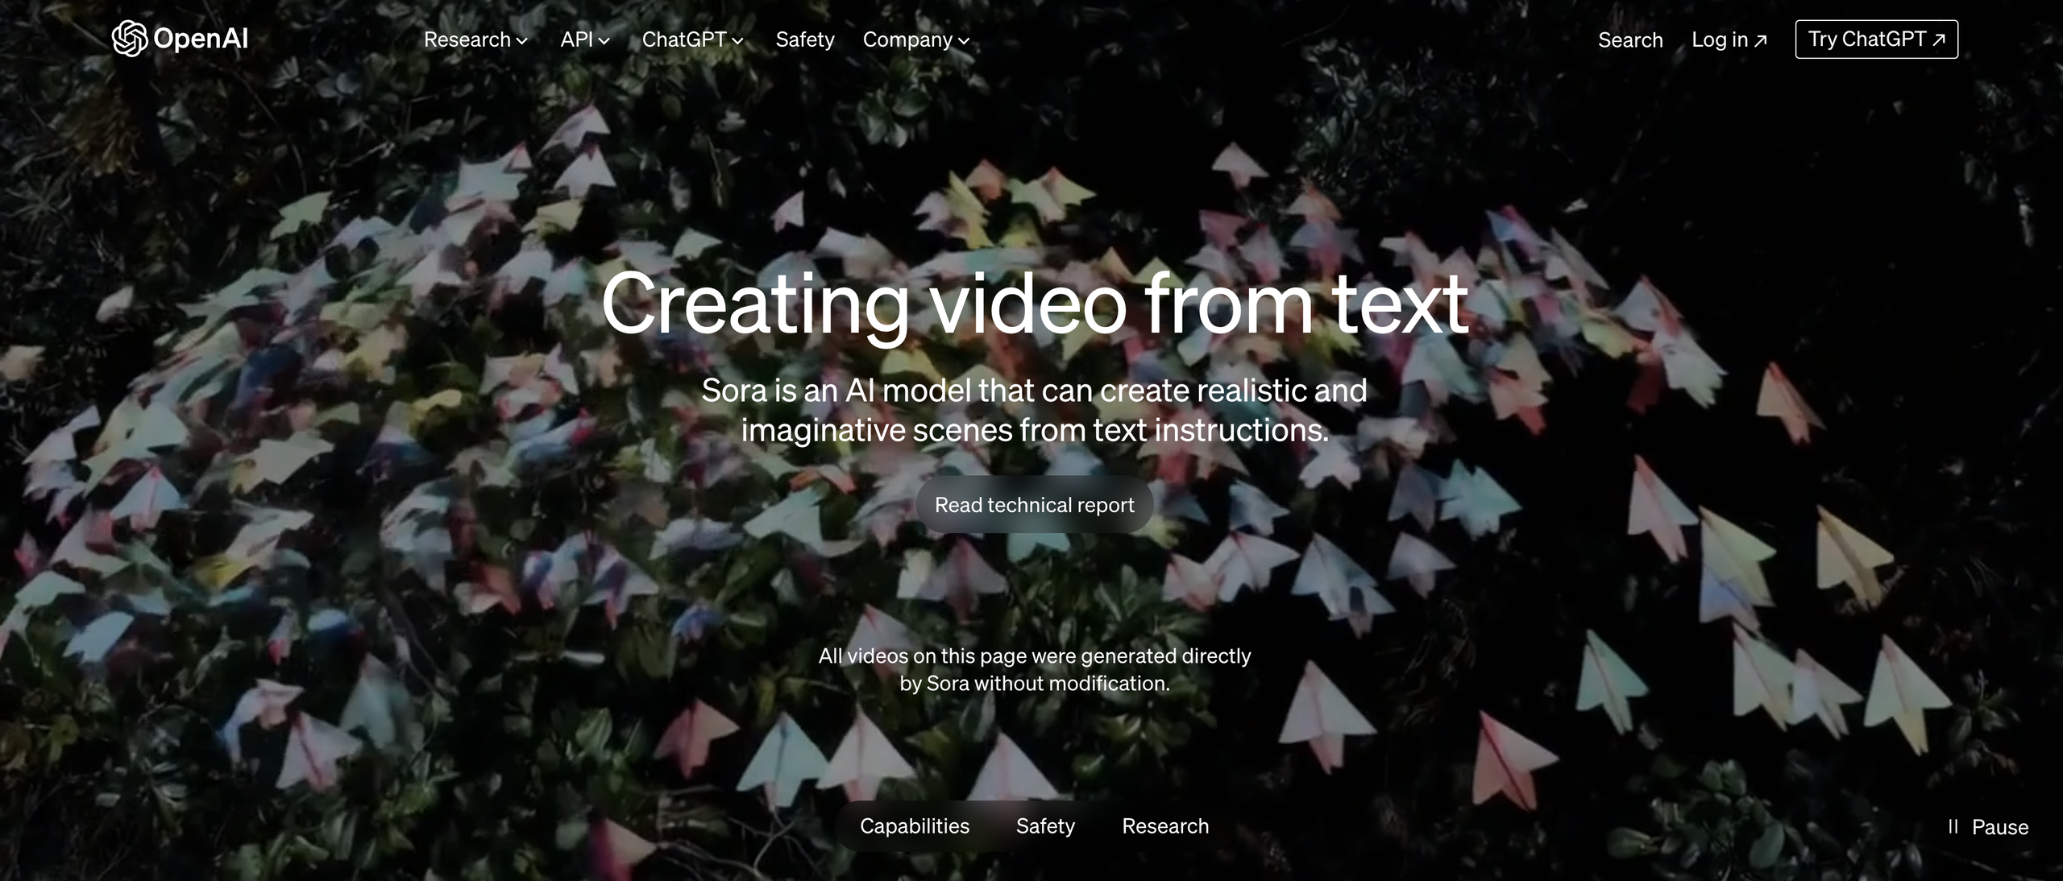
Task: Open the Safety navigation item
Action: tap(804, 39)
